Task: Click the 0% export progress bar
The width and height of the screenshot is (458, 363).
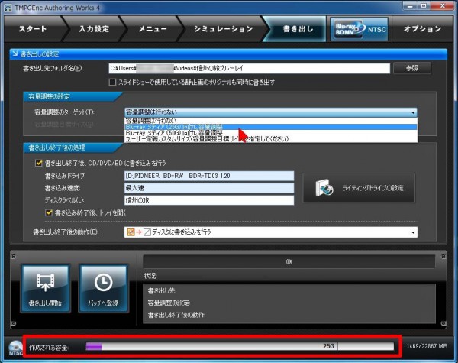Action: 289,262
